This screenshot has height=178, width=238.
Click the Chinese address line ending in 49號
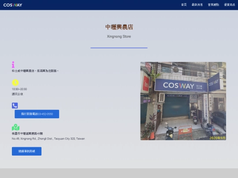(27, 134)
